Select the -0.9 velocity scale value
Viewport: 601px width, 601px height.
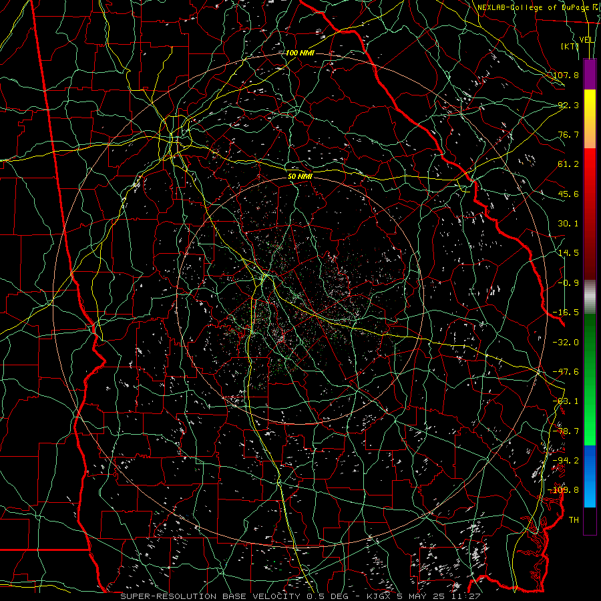(x=568, y=283)
